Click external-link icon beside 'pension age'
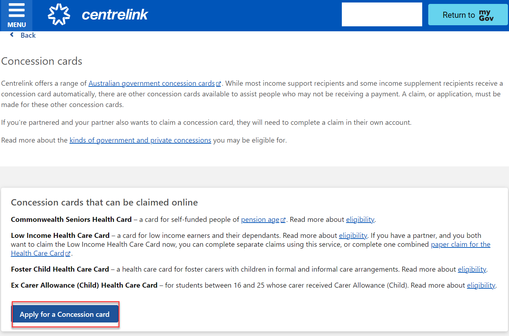 283,220
